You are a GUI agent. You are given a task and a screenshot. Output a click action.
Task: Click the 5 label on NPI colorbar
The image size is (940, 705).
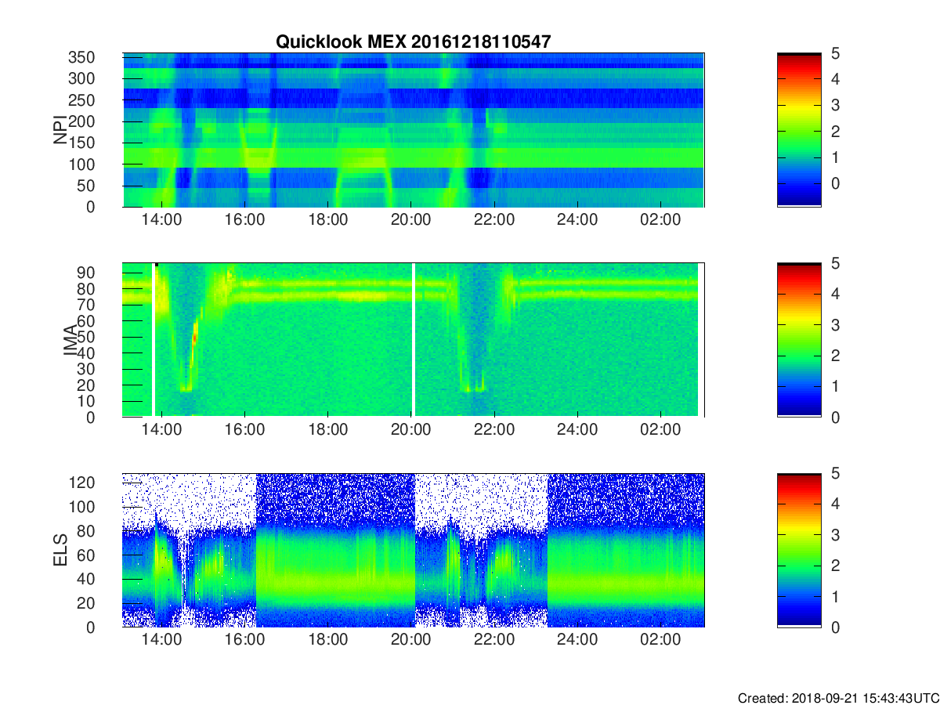[834, 53]
